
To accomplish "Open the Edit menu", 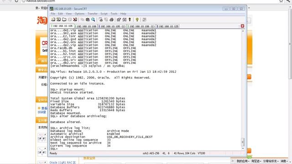I will click(60, 14).
